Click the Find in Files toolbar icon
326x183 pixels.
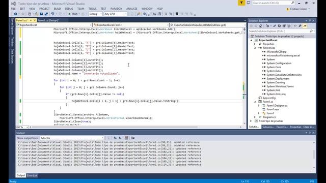[x=139, y=14]
